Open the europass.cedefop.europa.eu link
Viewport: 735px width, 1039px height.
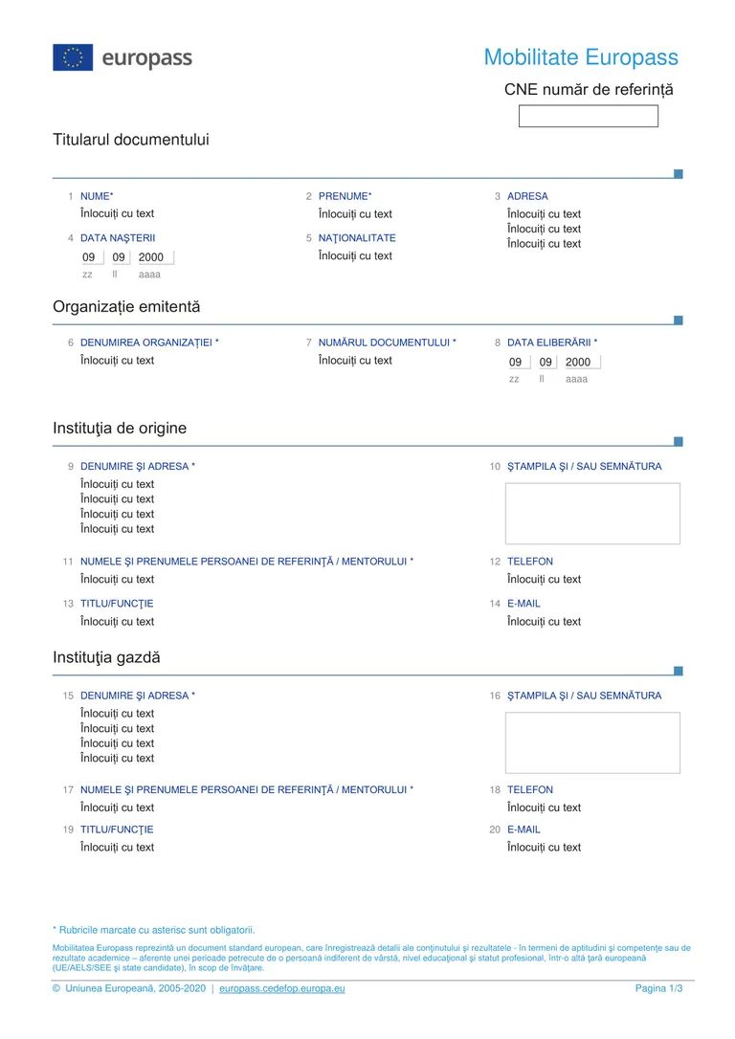282,988
